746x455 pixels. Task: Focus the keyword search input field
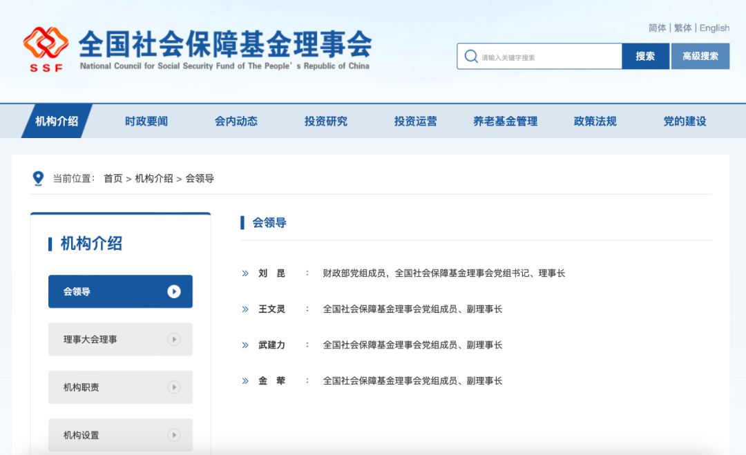tap(549, 57)
